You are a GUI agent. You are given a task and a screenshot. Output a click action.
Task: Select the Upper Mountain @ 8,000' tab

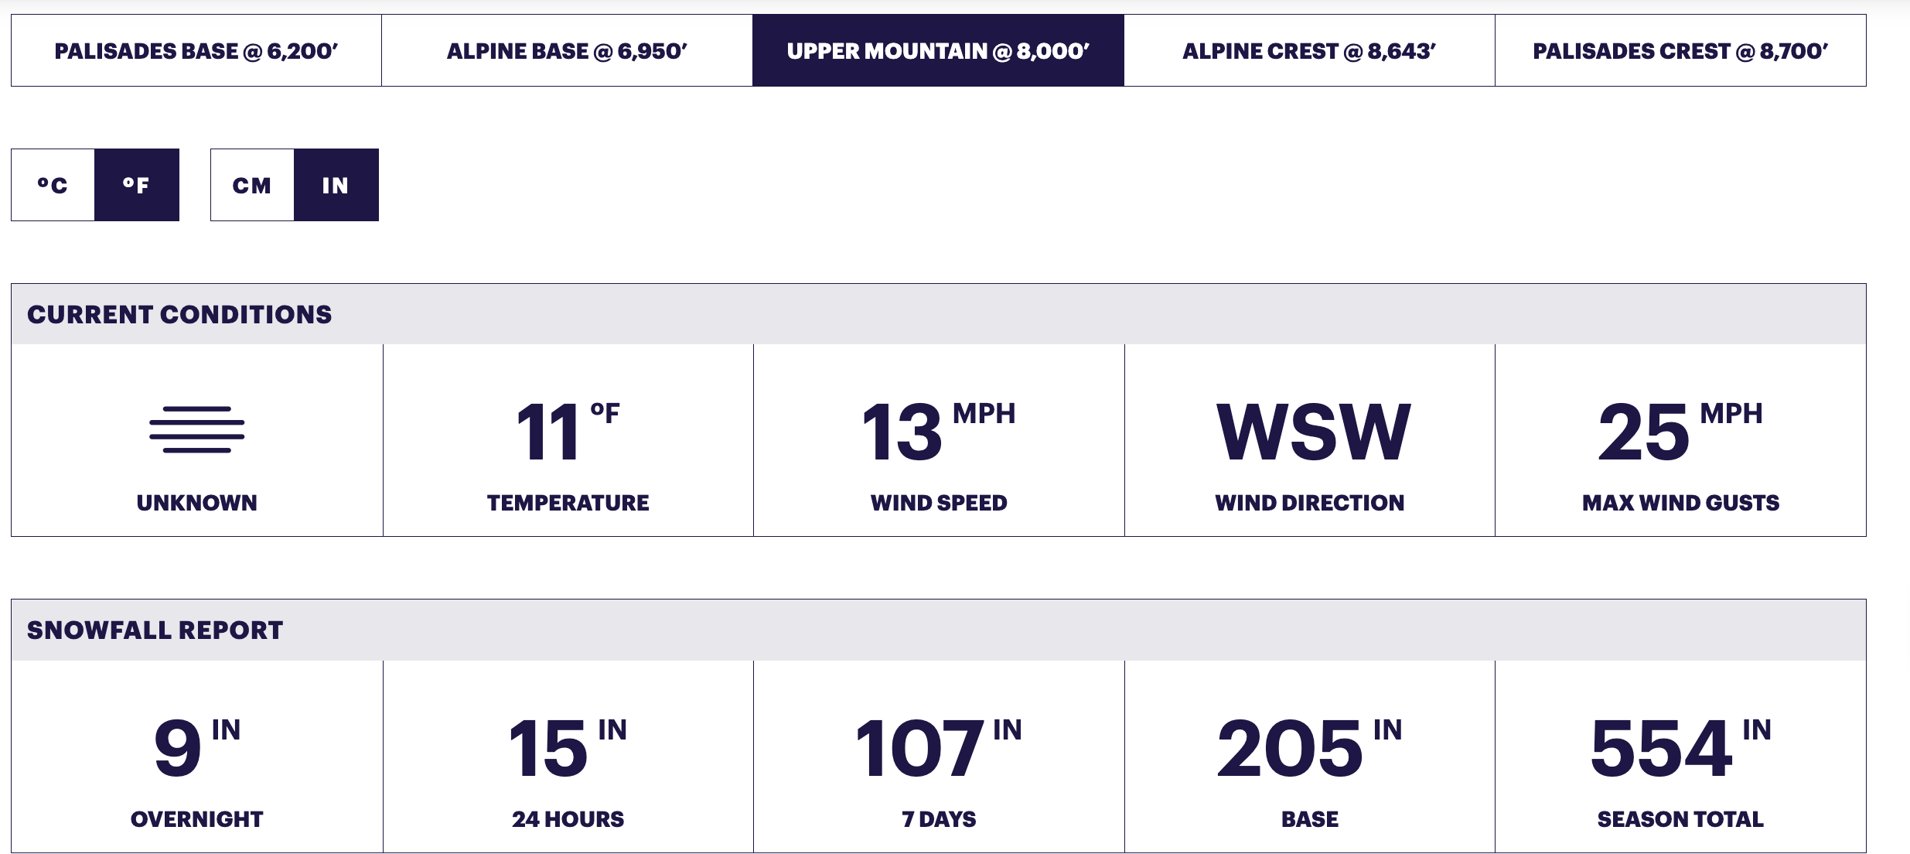point(938,50)
